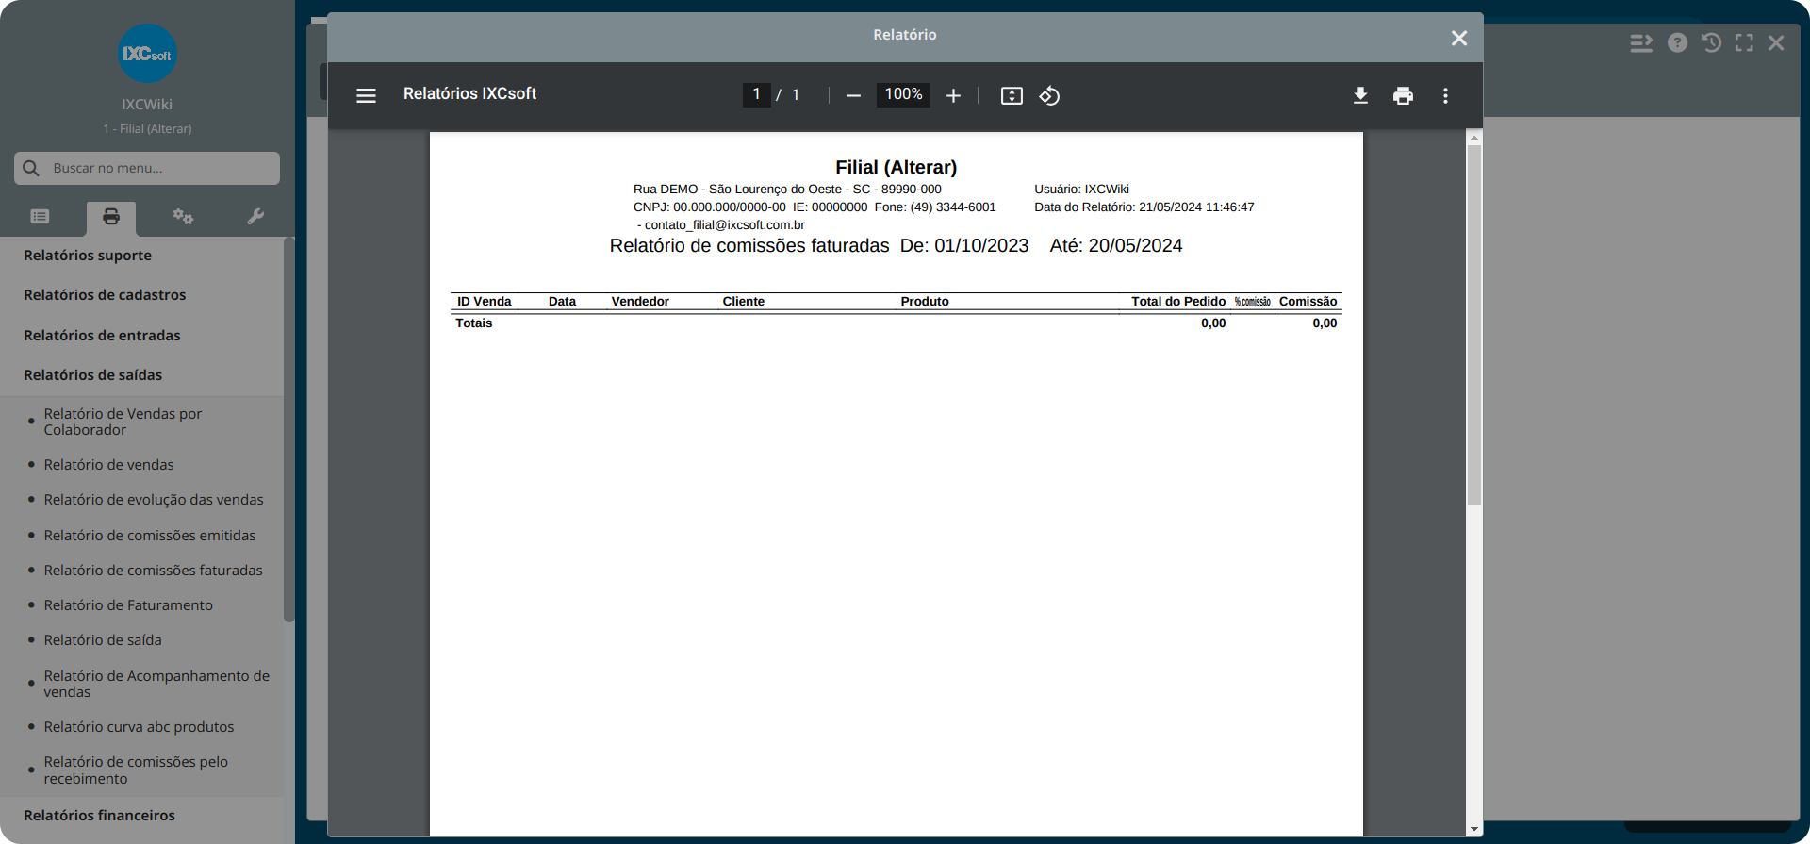
Task: Open history clock icon in background window
Action: (x=1711, y=42)
